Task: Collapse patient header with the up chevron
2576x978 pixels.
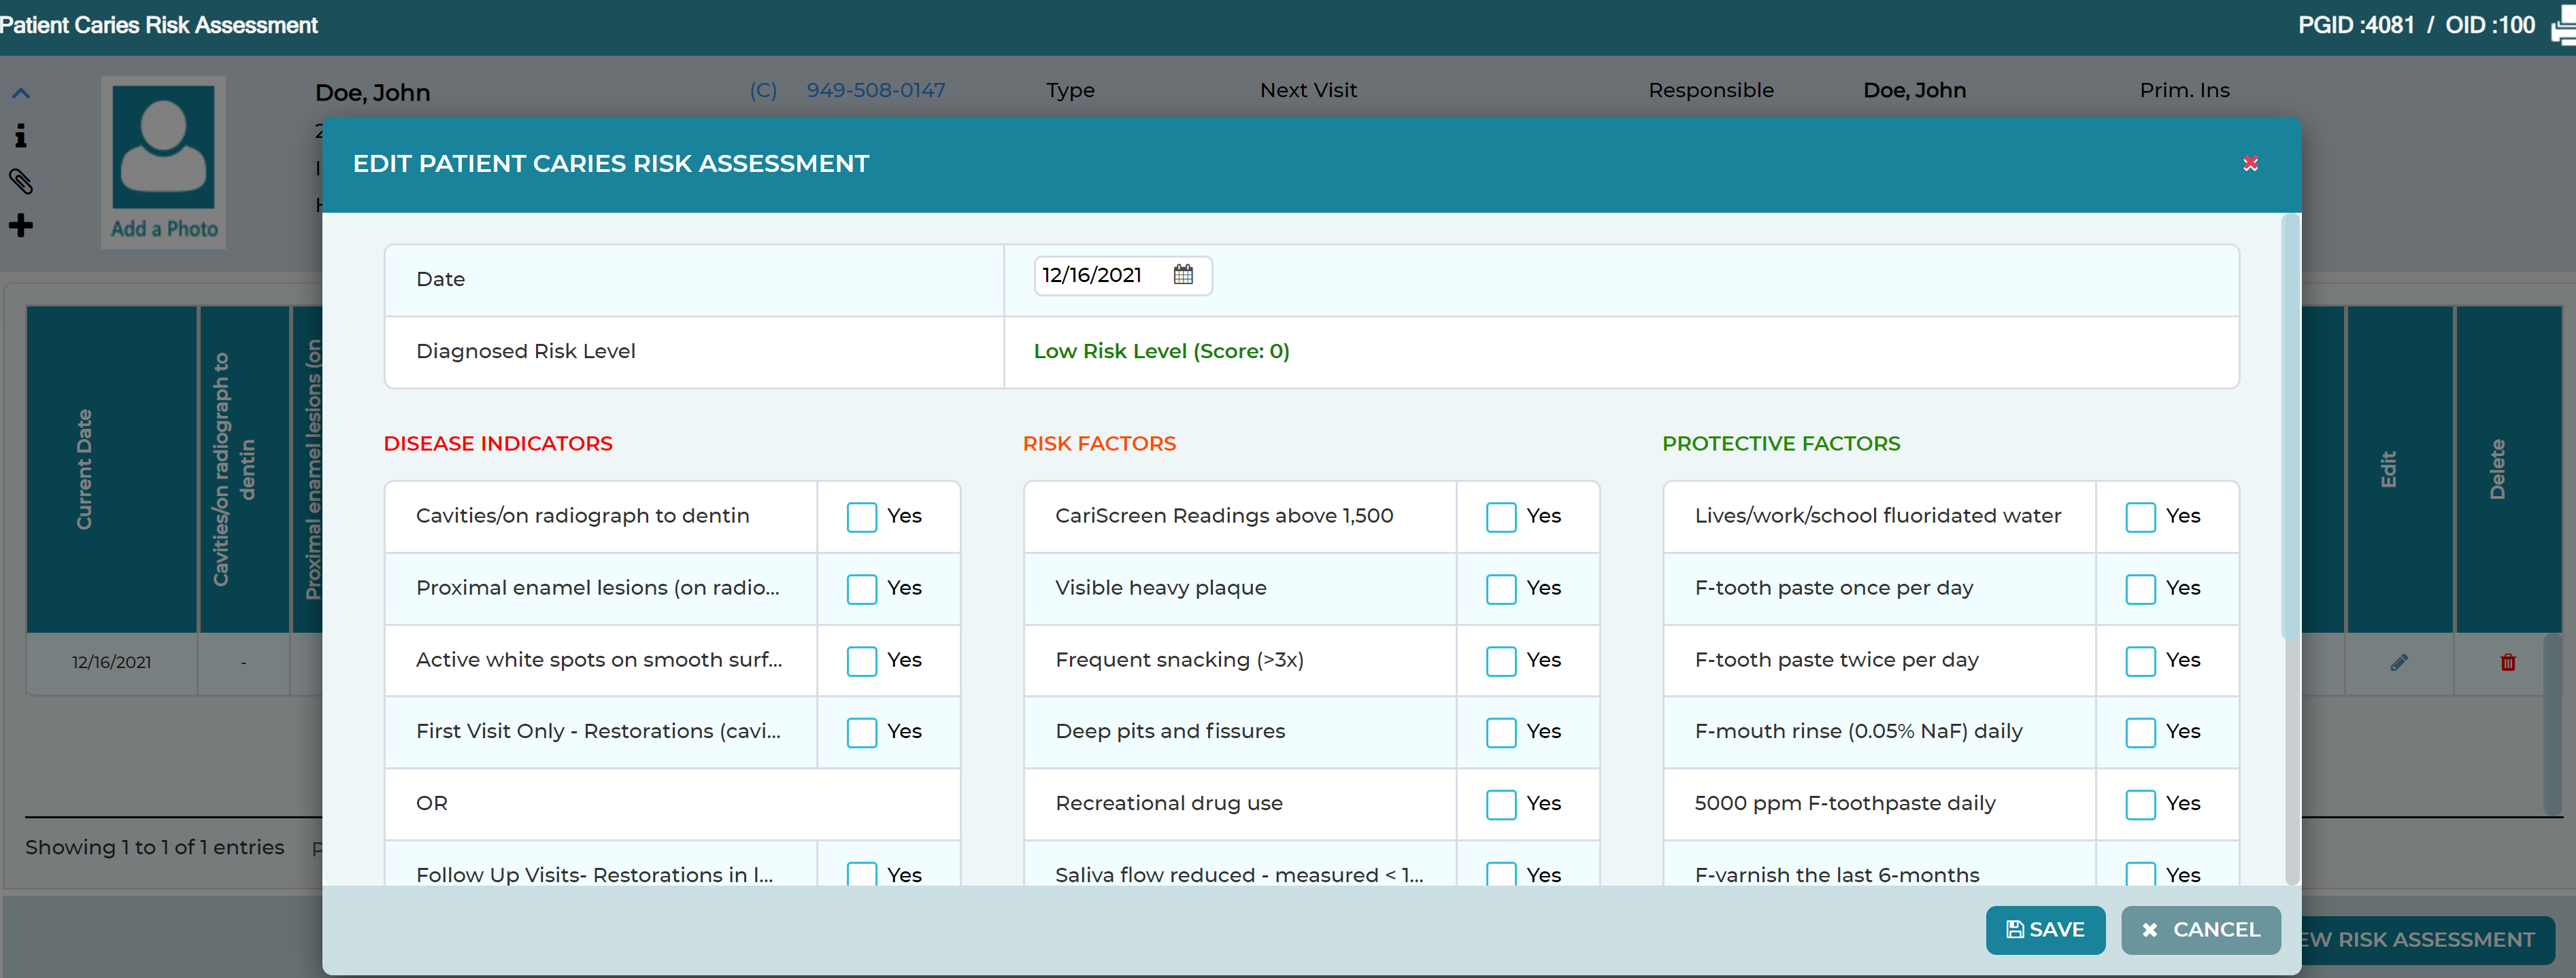Action: click(21, 94)
